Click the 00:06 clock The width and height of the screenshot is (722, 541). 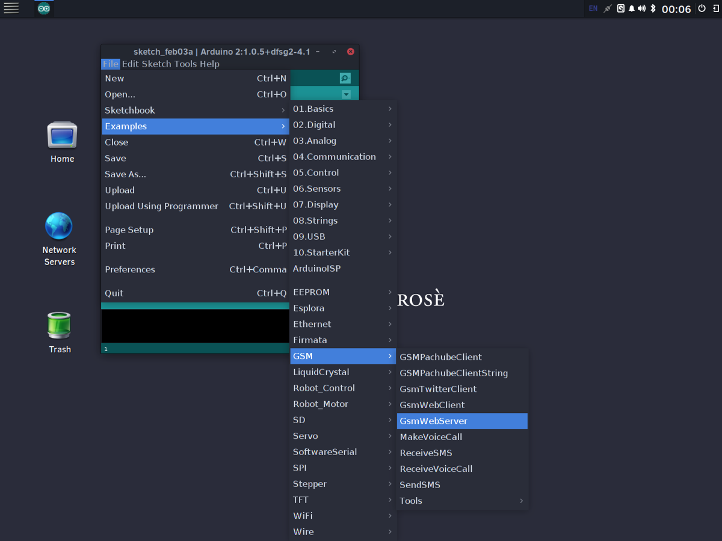click(676, 9)
